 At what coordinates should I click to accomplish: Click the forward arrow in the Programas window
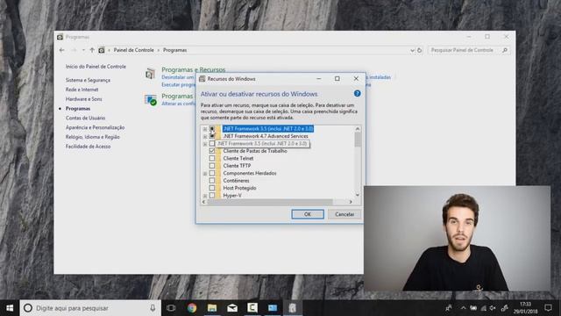[74, 50]
